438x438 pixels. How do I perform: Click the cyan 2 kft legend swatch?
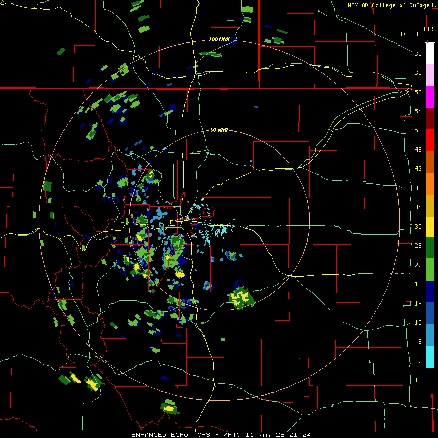430,357
